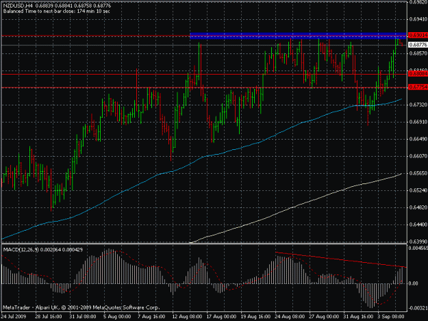Viewport: 428px width, 321px height.
Task: Click the 0.67320 price axis value
Action: click(x=418, y=105)
